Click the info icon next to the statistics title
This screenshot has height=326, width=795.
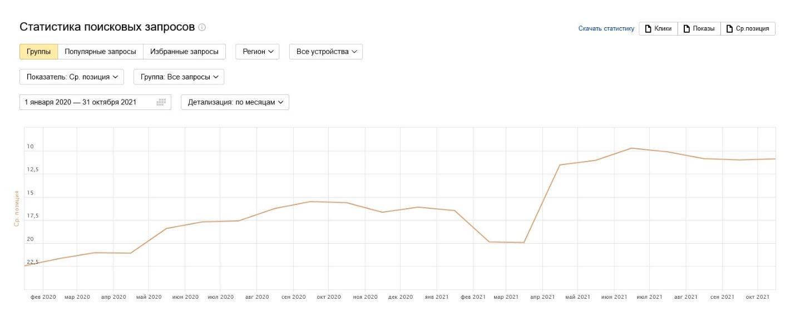click(202, 27)
